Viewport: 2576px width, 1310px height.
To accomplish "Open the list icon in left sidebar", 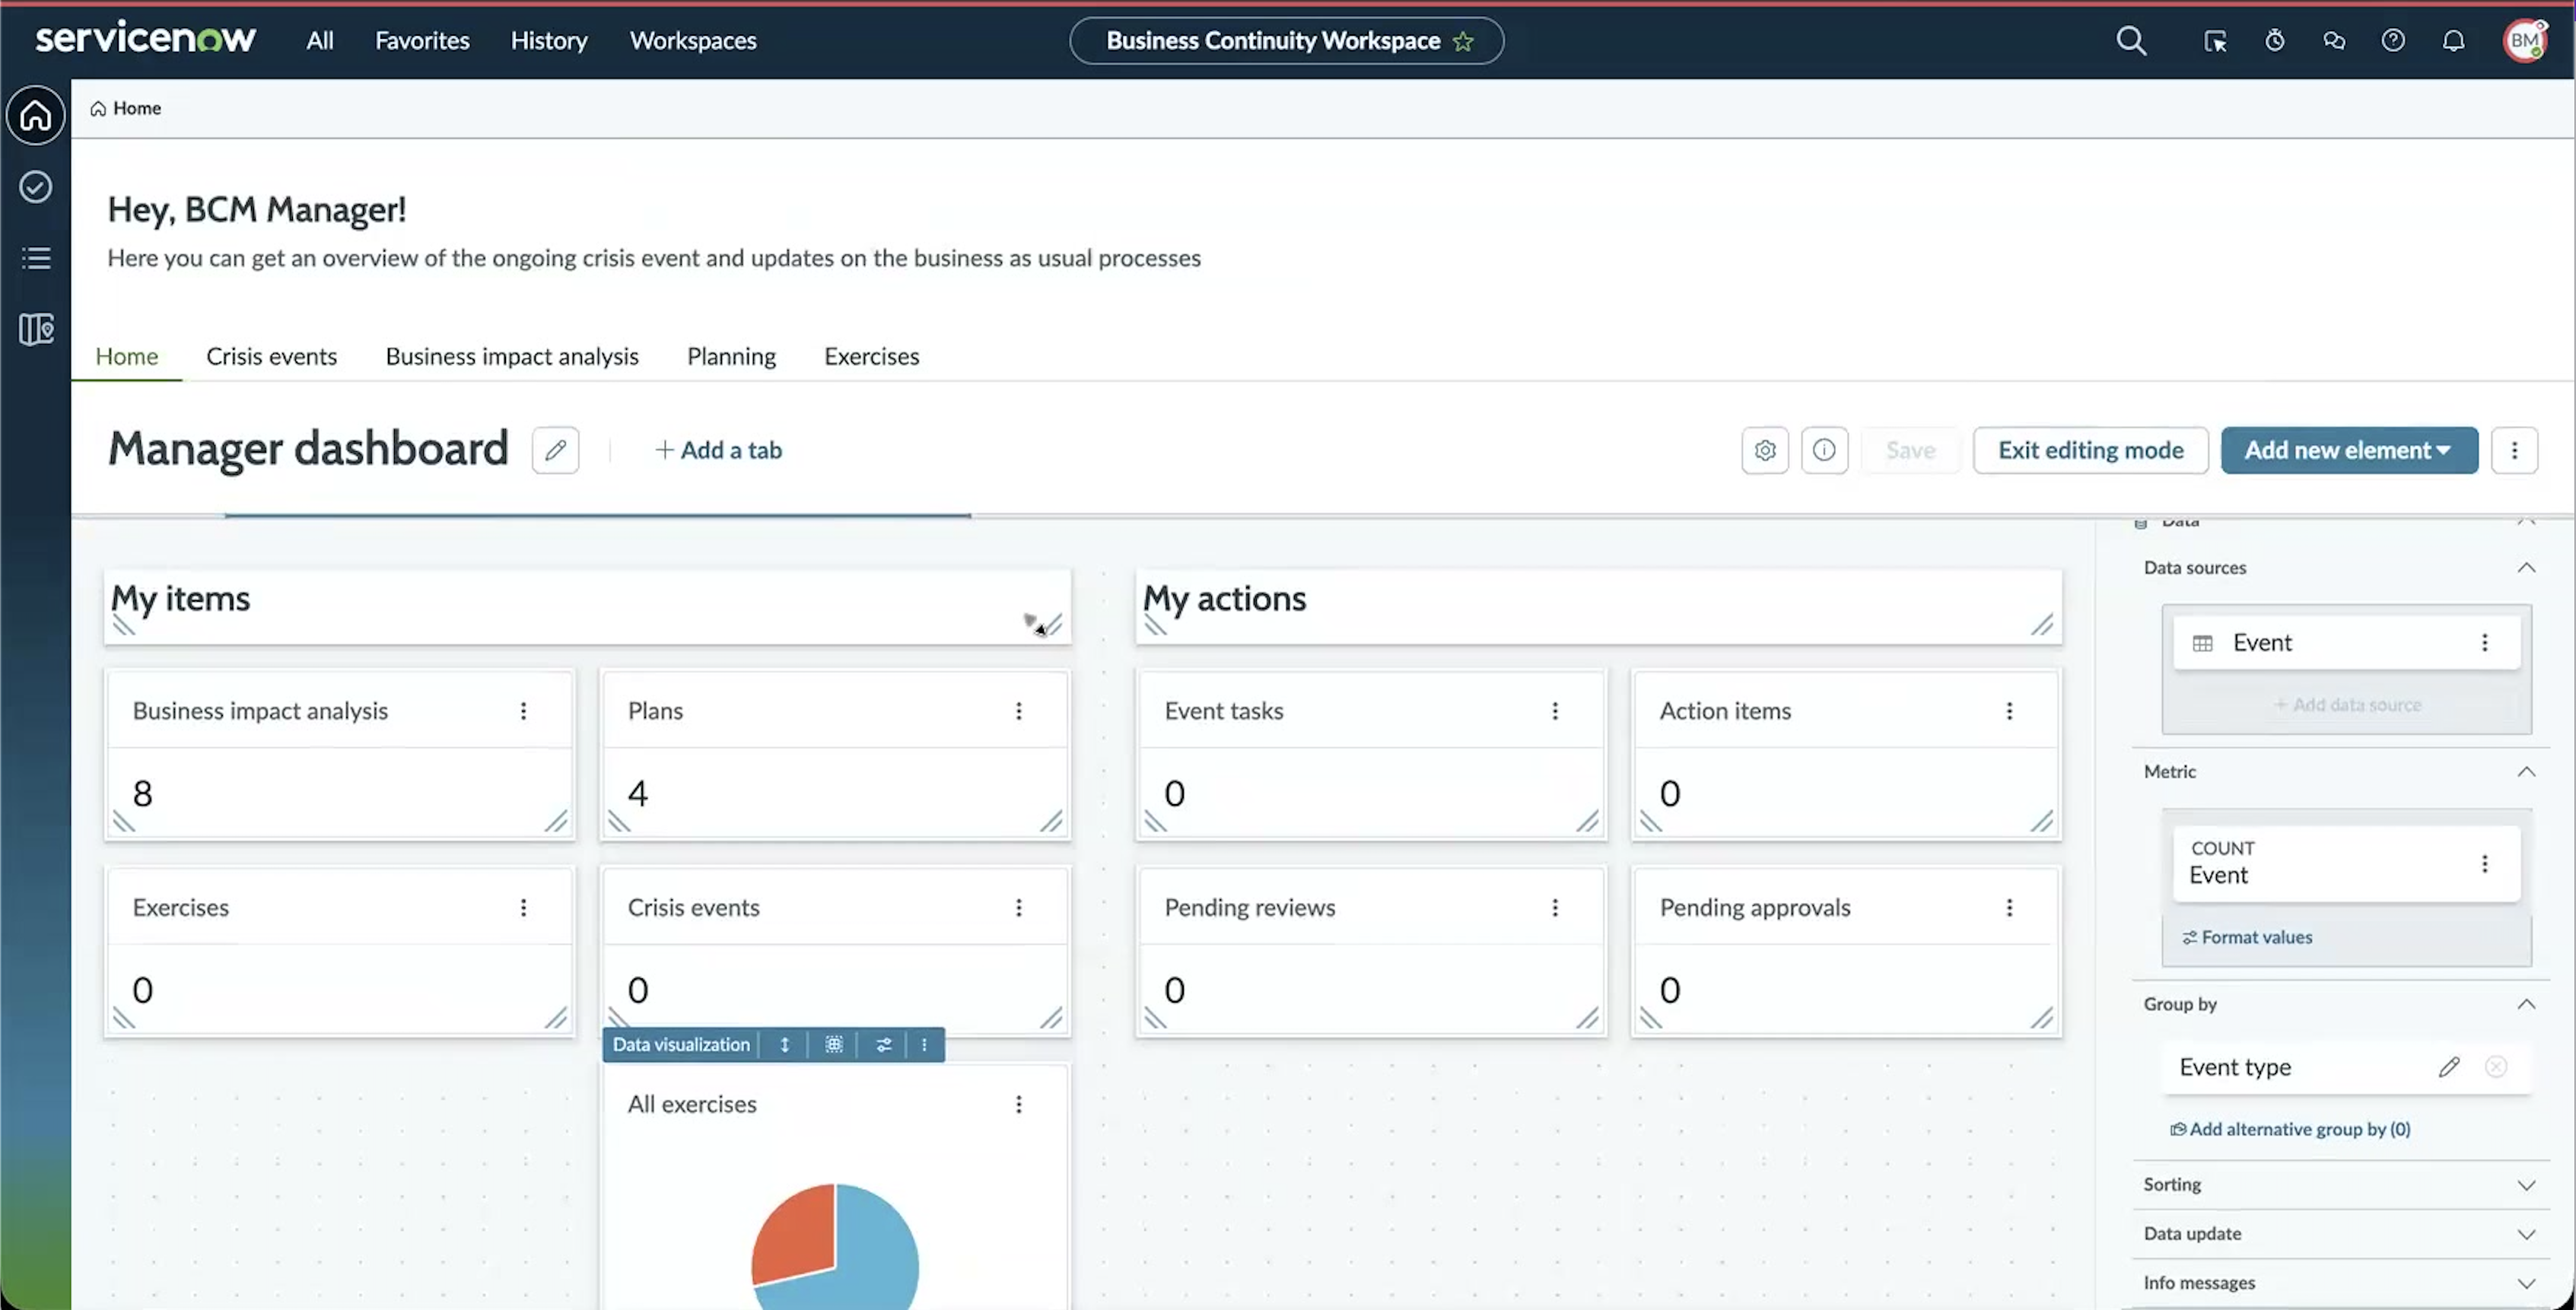I will [x=35, y=258].
